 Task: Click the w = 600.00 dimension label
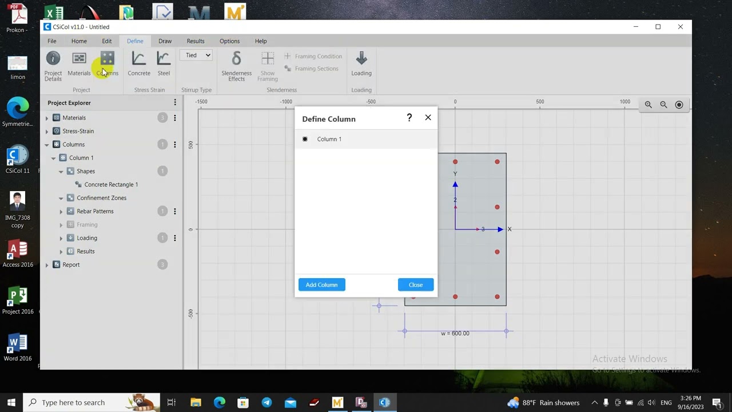click(455, 333)
